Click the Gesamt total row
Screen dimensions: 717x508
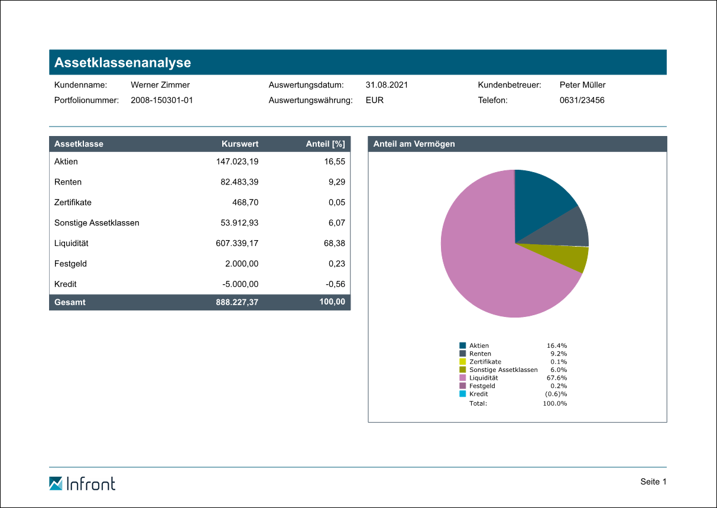(199, 302)
